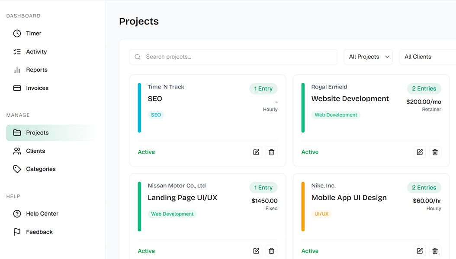Select Clients in the Manage section
Screen dimensions: 456x259
35,151
